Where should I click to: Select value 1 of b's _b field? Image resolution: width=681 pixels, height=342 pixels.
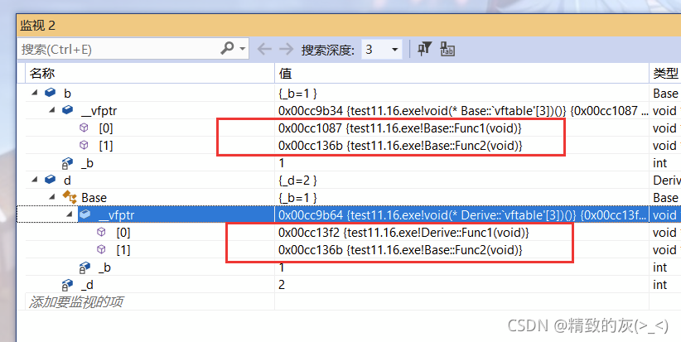coord(282,163)
